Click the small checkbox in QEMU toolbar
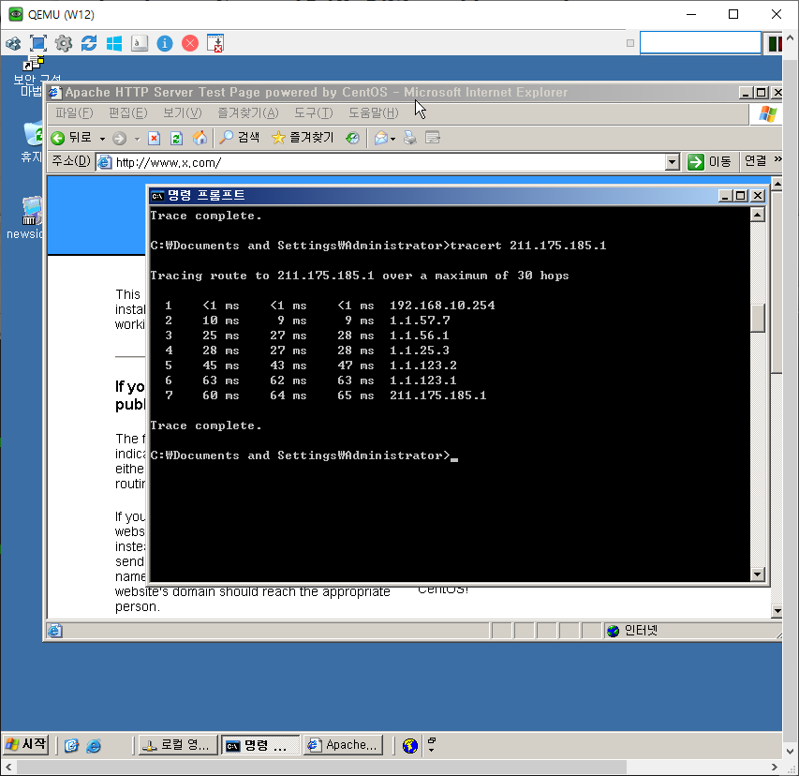This screenshot has height=776, width=799. pyautogui.click(x=630, y=43)
